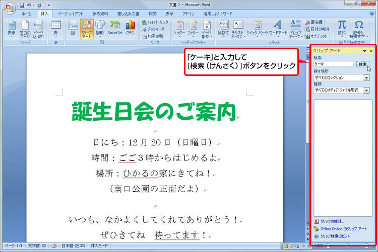Click the Word help question mark icon
Image resolution: width=378 pixels, height=252 pixels.
point(372,14)
